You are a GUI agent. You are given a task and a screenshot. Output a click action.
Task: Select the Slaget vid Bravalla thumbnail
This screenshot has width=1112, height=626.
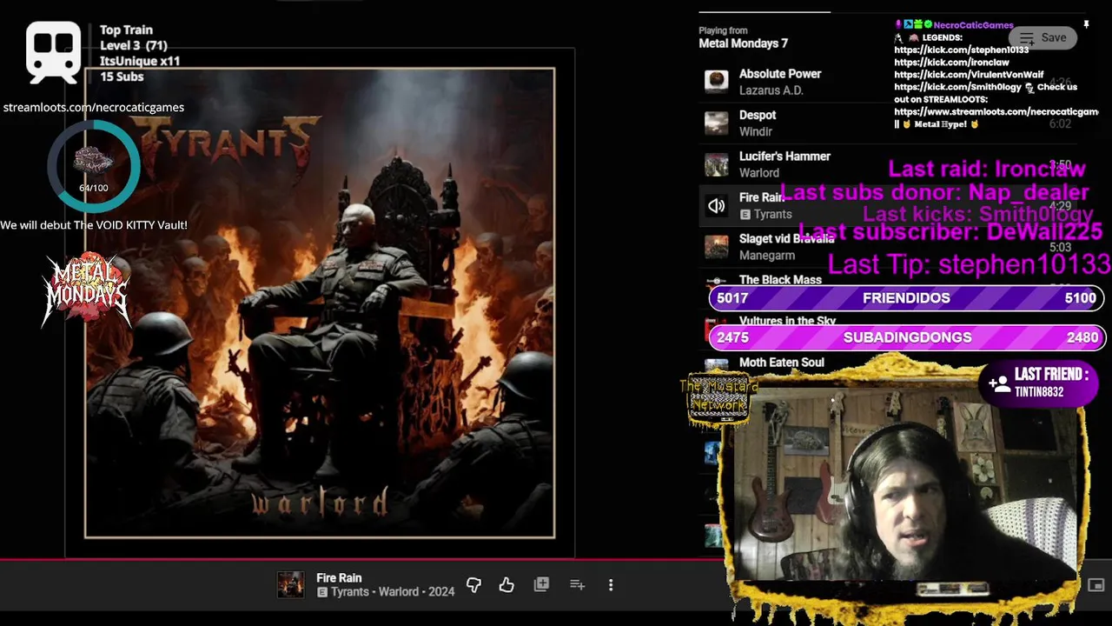coord(716,247)
